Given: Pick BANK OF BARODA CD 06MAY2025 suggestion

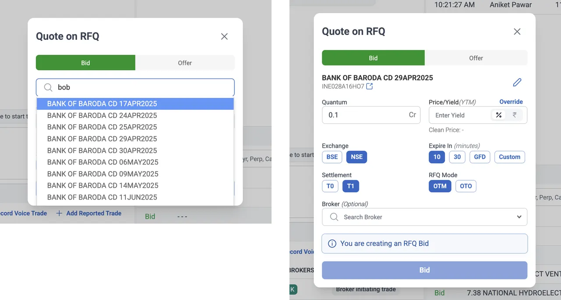Looking at the screenshot, I should (135, 162).
